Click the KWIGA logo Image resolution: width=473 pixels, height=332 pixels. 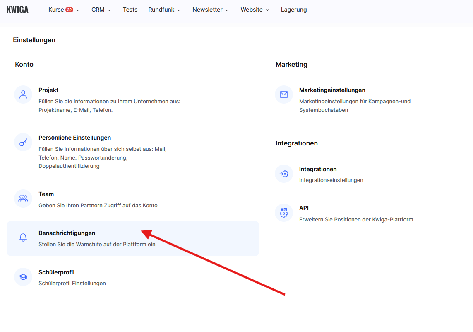coord(17,10)
